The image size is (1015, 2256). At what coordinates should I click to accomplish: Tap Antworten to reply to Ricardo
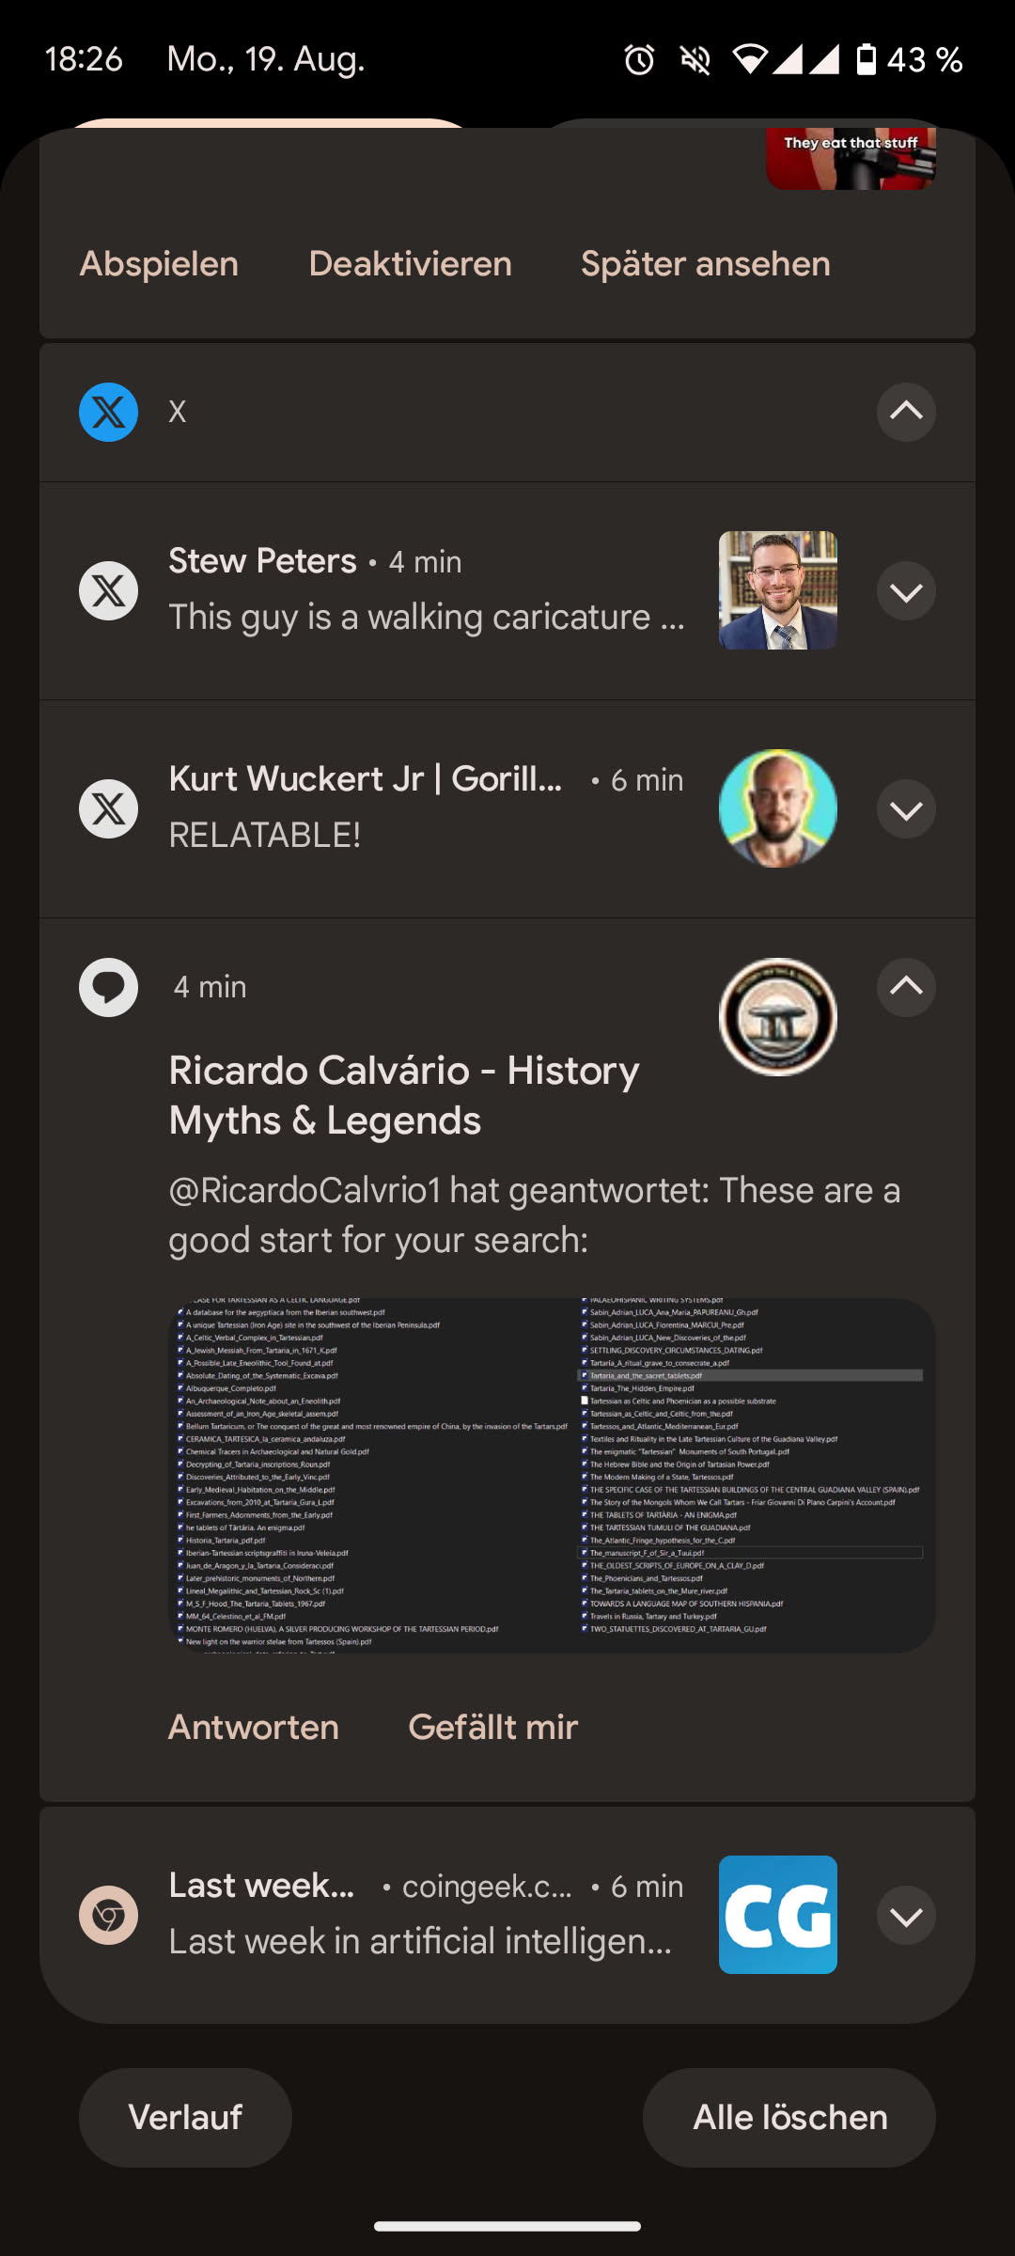coord(253,1728)
